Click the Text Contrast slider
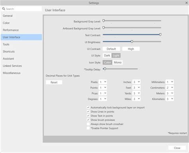This screenshot has height=153, width=189. pyautogui.click(x=132, y=35)
